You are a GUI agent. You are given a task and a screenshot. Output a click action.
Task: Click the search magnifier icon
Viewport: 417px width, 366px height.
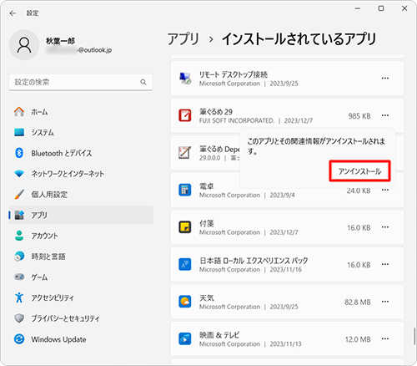[x=143, y=82]
